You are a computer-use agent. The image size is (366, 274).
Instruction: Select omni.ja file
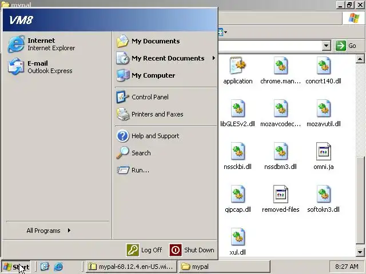point(324,156)
